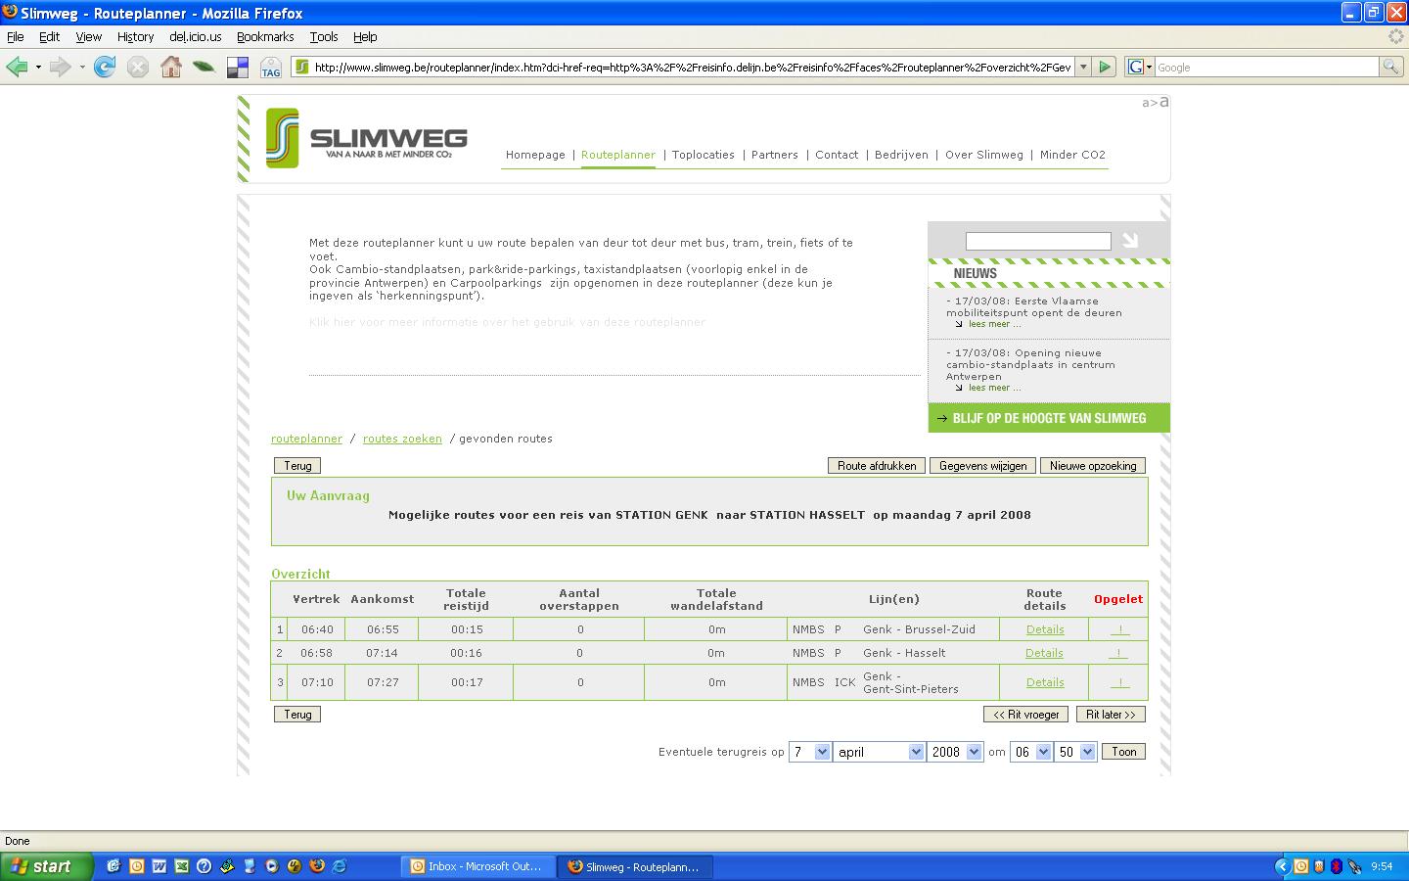Open the return minutes dropdown showing 50
Image resolution: width=1409 pixels, height=881 pixels.
point(1074,752)
